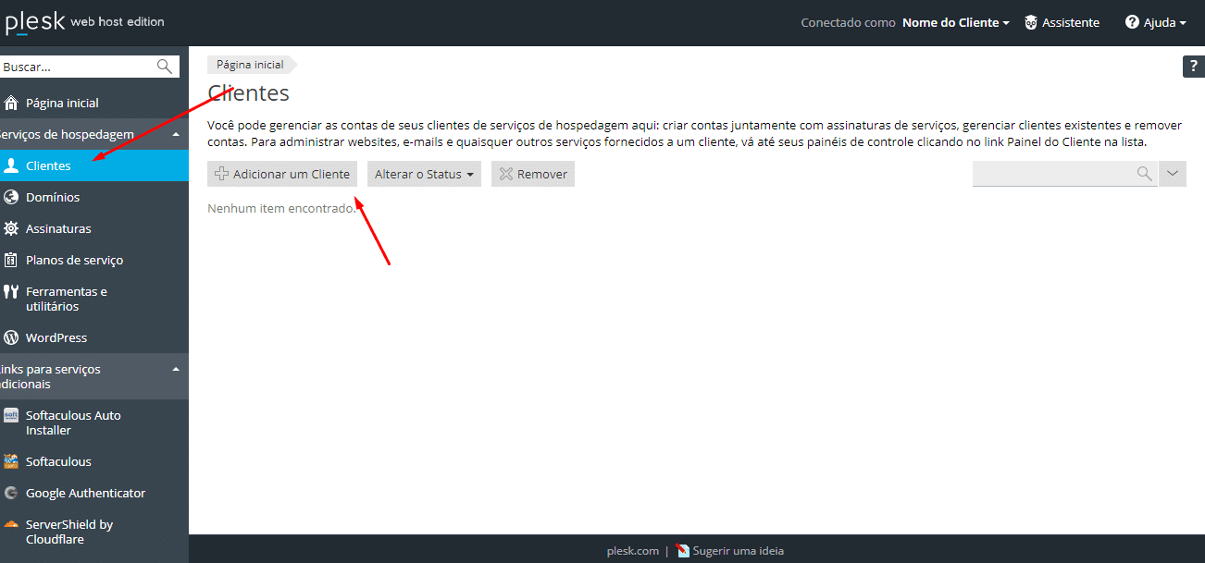Image resolution: width=1205 pixels, height=563 pixels.
Task: Click the gear icon beside Assinaturas
Action: (11, 228)
